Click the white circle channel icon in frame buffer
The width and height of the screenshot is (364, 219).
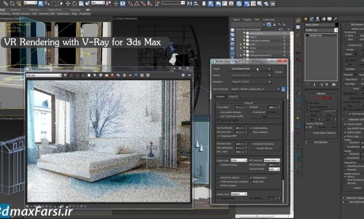[89, 75]
